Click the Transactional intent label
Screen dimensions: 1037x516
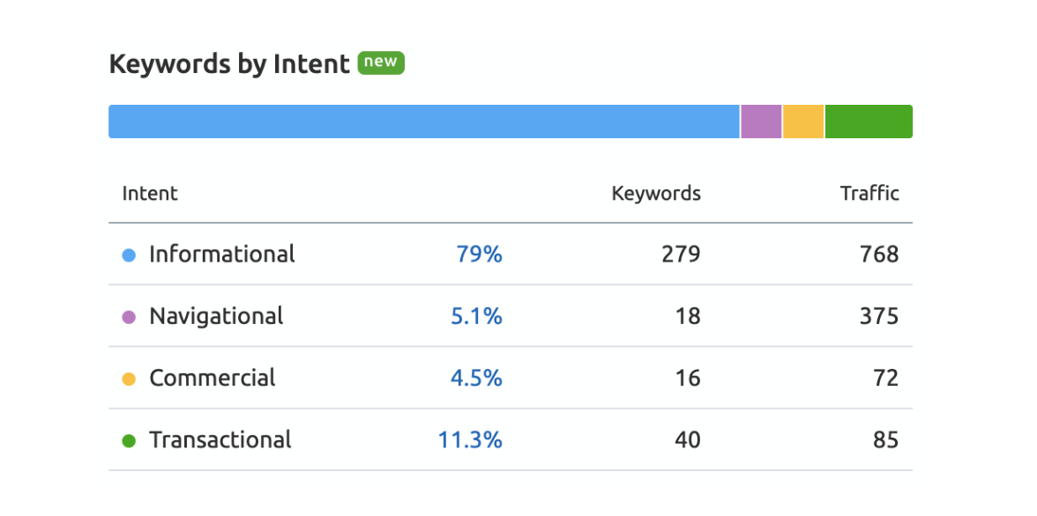coord(220,439)
